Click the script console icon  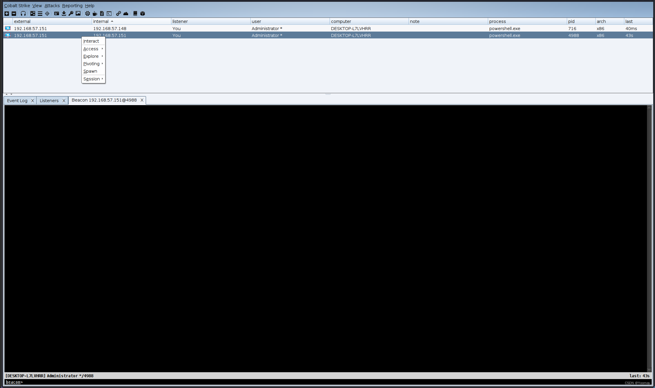pyautogui.click(x=109, y=13)
